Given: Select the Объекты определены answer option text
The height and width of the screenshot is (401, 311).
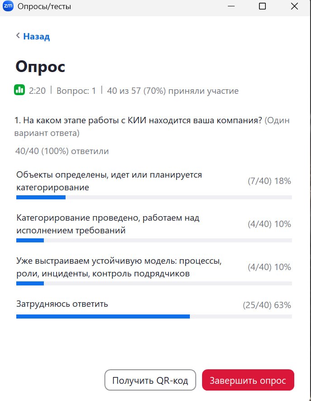Looking at the screenshot, I should [x=108, y=181].
